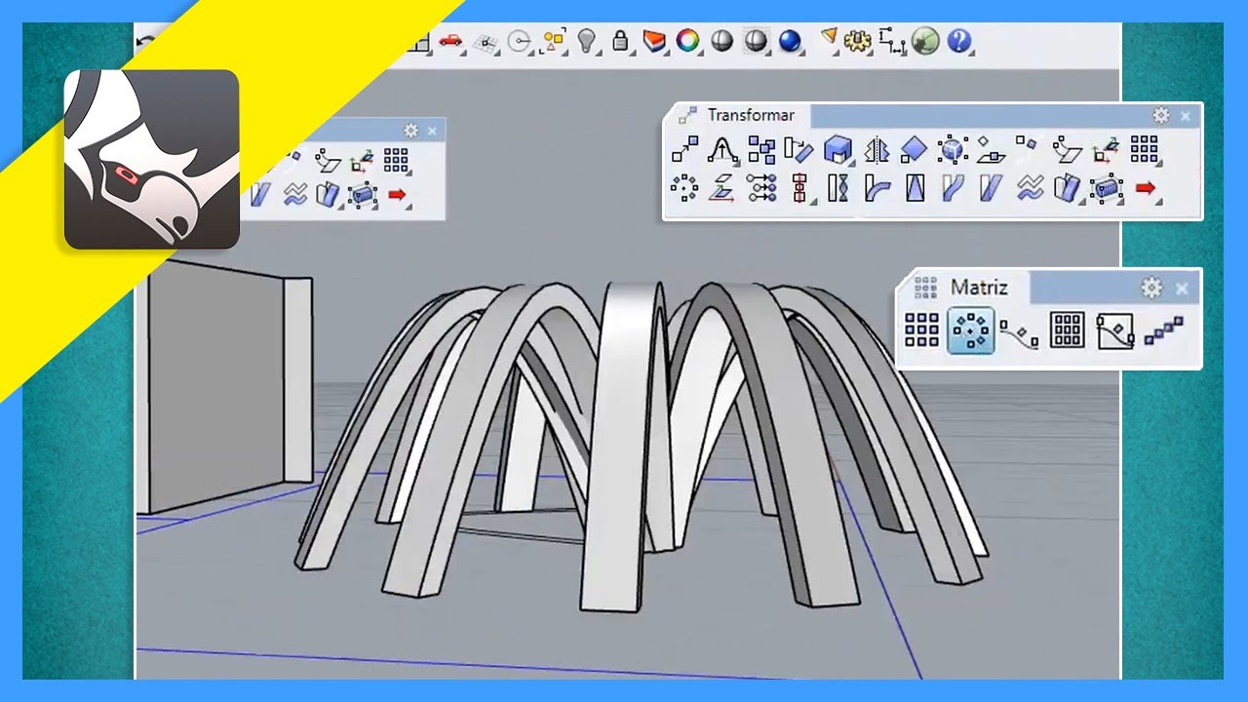Screen dimensions: 1248x702
Task: Click red arrow in left partial panel
Action: point(397,194)
